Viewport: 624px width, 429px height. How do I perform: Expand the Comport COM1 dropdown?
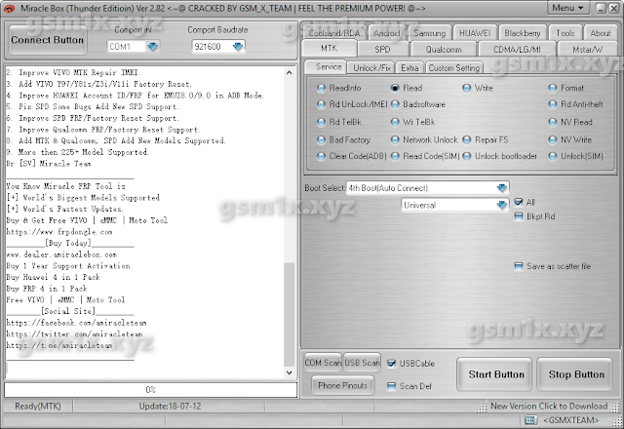(x=152, y=47)
